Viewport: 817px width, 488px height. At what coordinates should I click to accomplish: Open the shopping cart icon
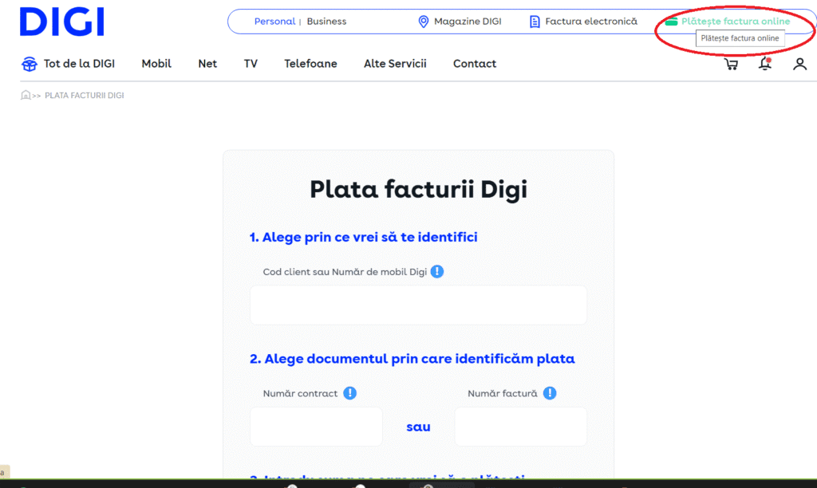coord(731,64)
